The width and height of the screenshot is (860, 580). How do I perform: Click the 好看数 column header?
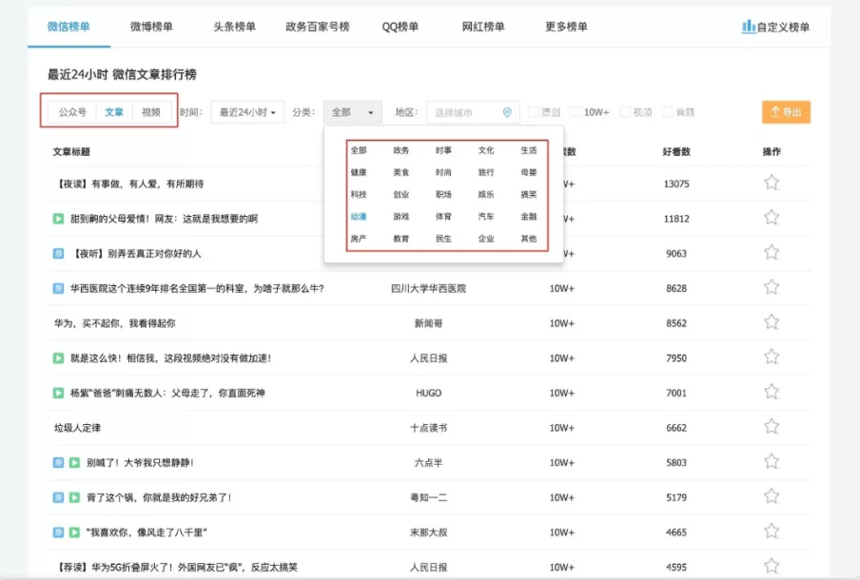click(x=676, y=152)
